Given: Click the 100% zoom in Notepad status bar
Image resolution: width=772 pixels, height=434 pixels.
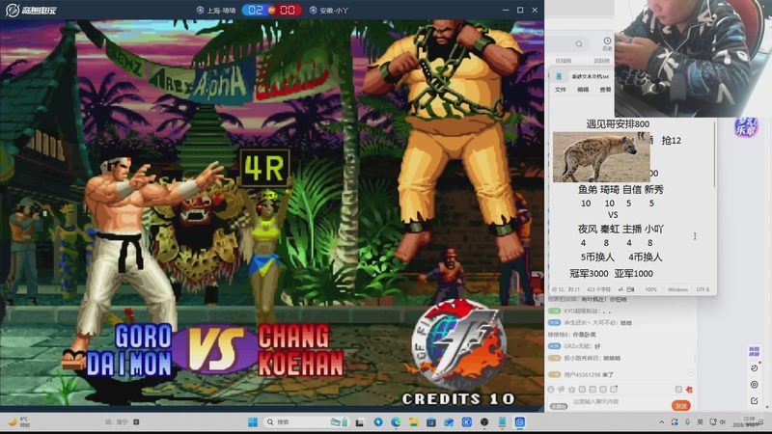Looking at the screenshot, I should [650, 290].
